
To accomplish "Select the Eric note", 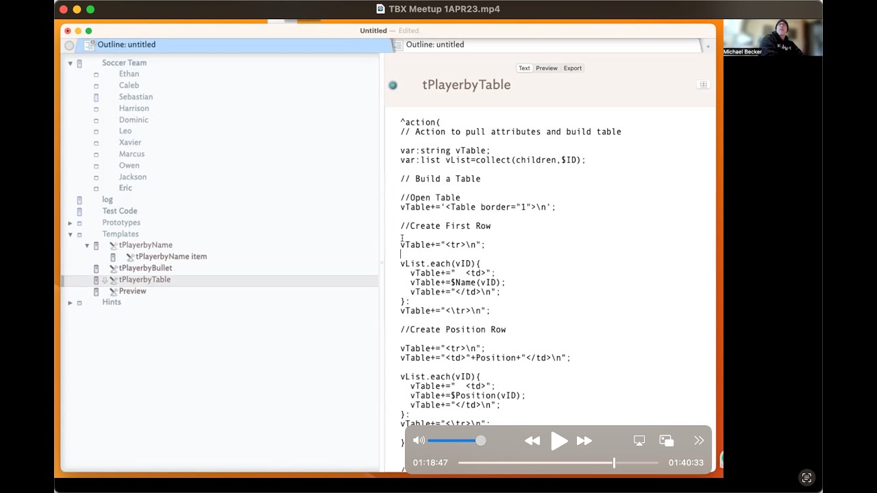I will 125,188.
